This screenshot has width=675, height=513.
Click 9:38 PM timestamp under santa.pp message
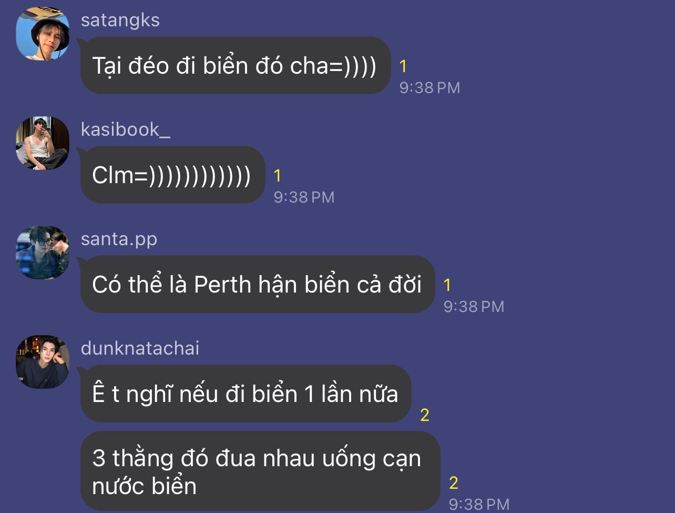(x=474, y=307)
